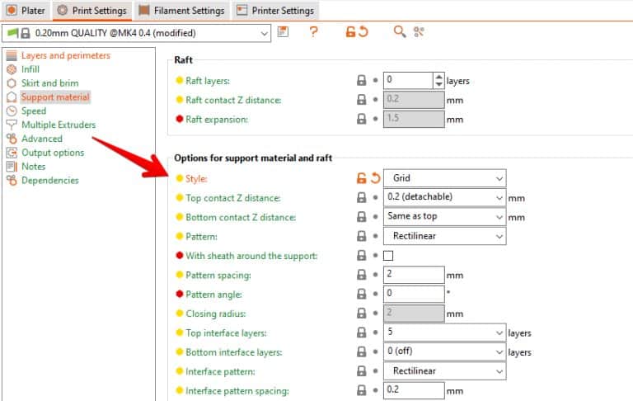
Task: Open the Style dropdown showing Grid
Action: coord(444,178)
